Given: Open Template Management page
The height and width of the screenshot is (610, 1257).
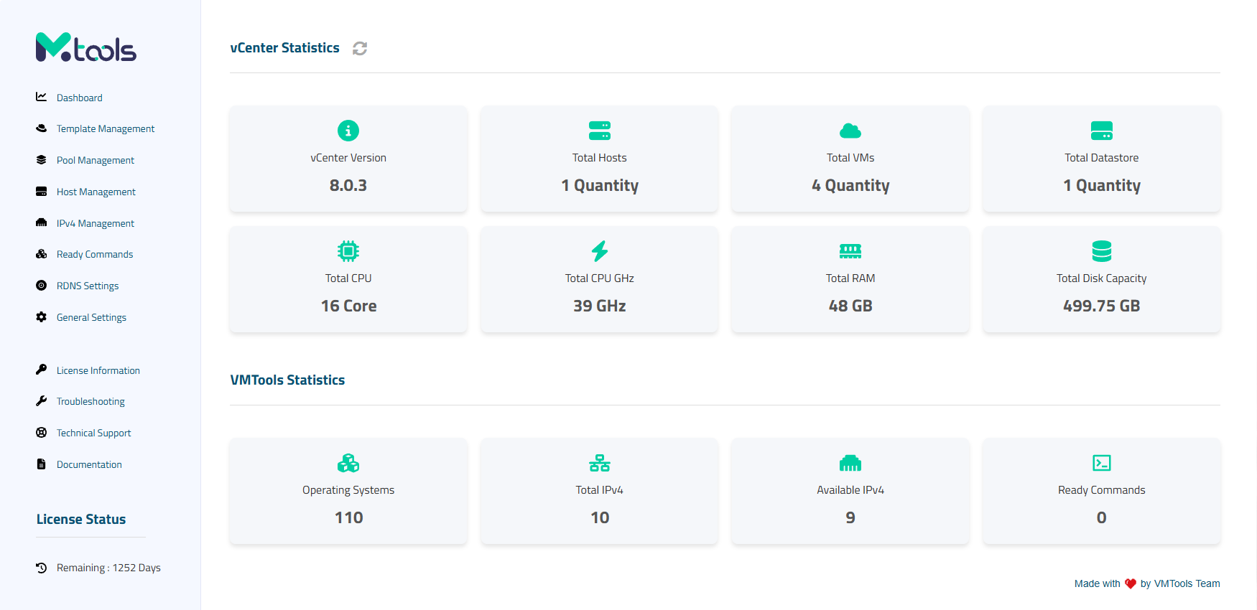Looking at the screenshot, I should pos(106,128).
